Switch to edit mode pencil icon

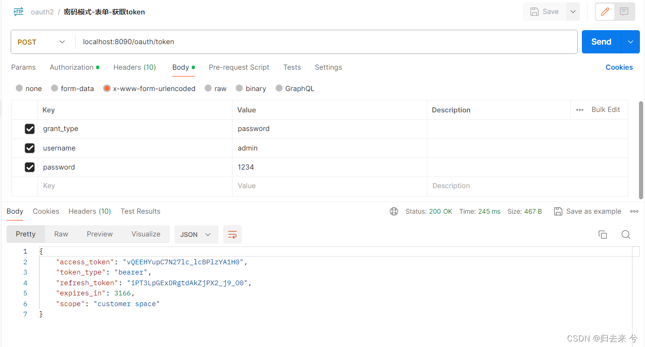click(x=605, y=12)
